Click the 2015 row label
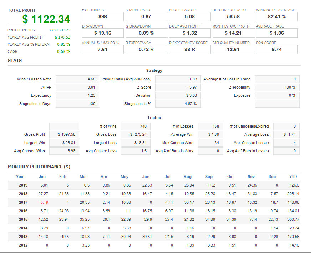 (x=23, y=220)
